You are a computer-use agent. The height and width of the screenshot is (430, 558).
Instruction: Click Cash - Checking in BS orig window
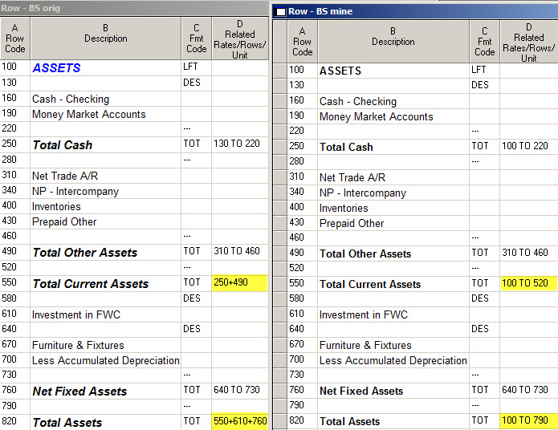(x=71, y=99)
